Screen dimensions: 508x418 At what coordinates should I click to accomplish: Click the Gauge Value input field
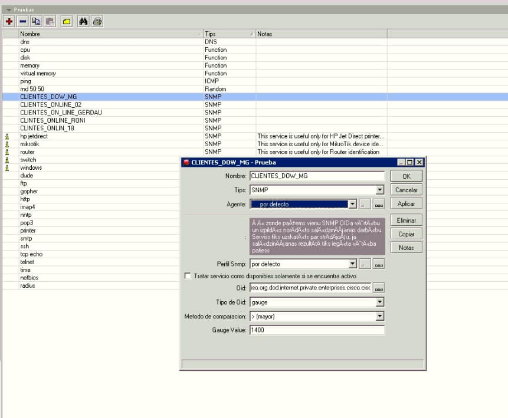click(x=317, y=331)
